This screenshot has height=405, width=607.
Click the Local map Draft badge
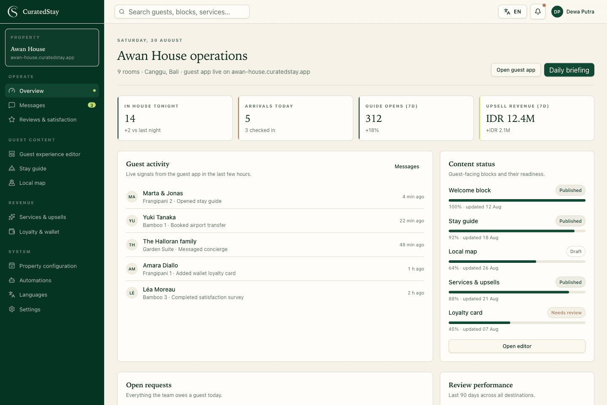[x=576, y=251]
